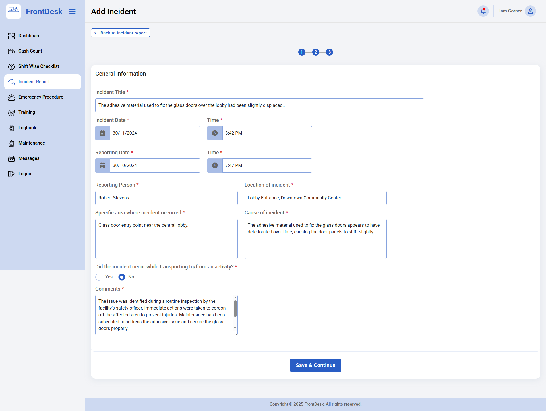The height and width of the screenshot is (411, 546).
Task: Toggle the hamburger sidebar menu
Action: click(72, 11)
